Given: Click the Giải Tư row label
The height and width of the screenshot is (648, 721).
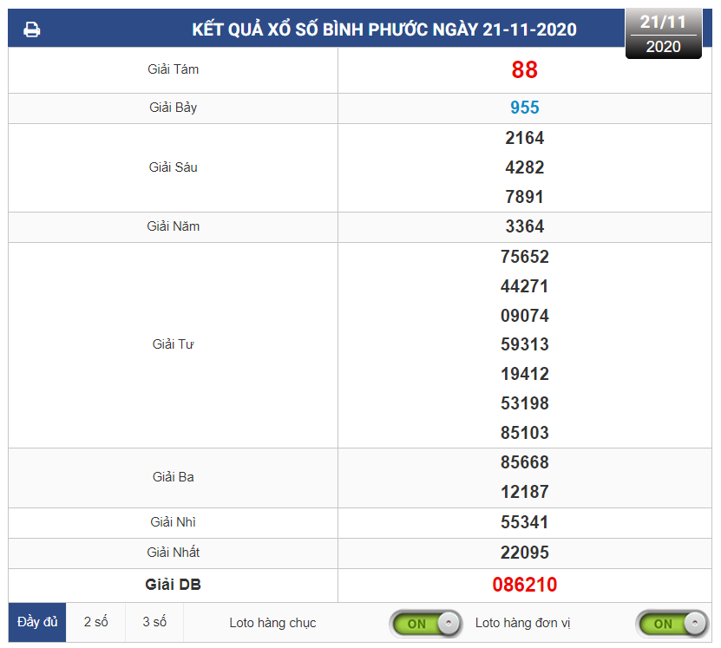Looking at the screenshot, I should 173,344.
